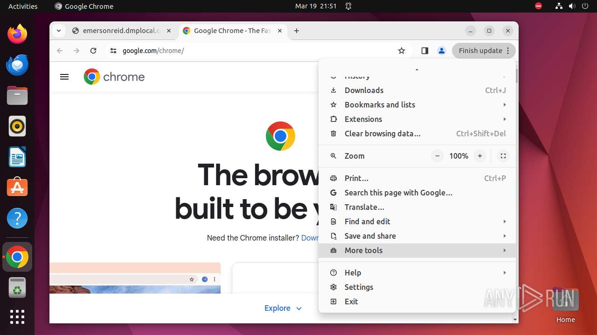The image size is (597, 335).
Task: Click the notification bell in top bar
Action: [x=348, y=6]
